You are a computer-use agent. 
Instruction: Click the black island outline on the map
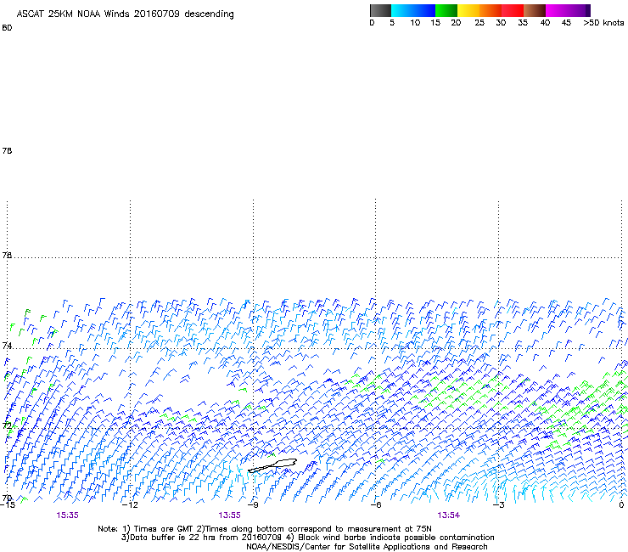272,465
